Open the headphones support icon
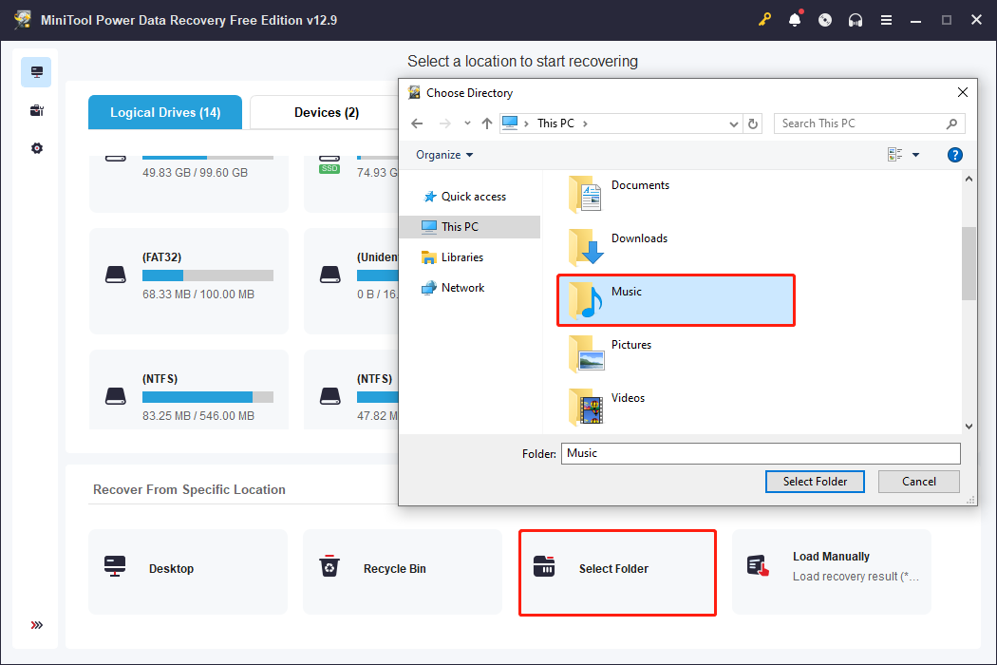997x665 pixels. click(x=856, y=20)
